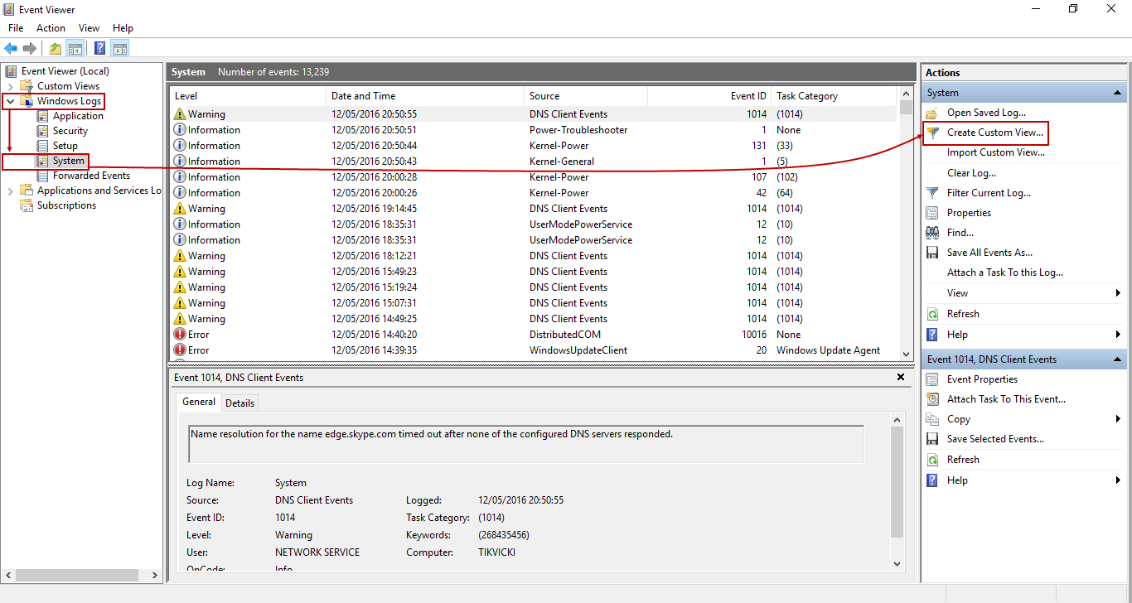
Task: Sort events by the Source column header
Action: pos(586,96)
